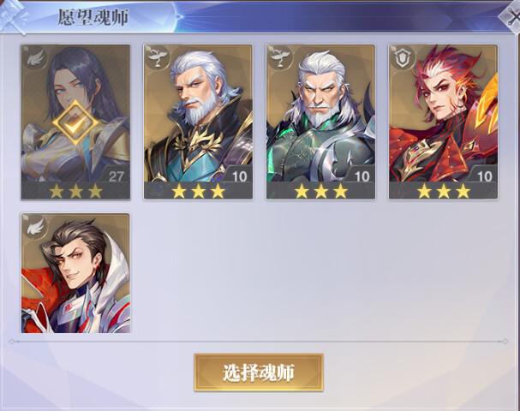
Task: Click the wing class icon on dark-haired woman card
Action: [x=35, y=58]
